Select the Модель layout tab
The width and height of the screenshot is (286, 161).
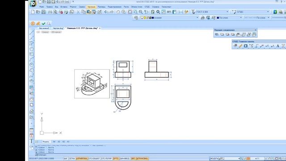(46, 142)
